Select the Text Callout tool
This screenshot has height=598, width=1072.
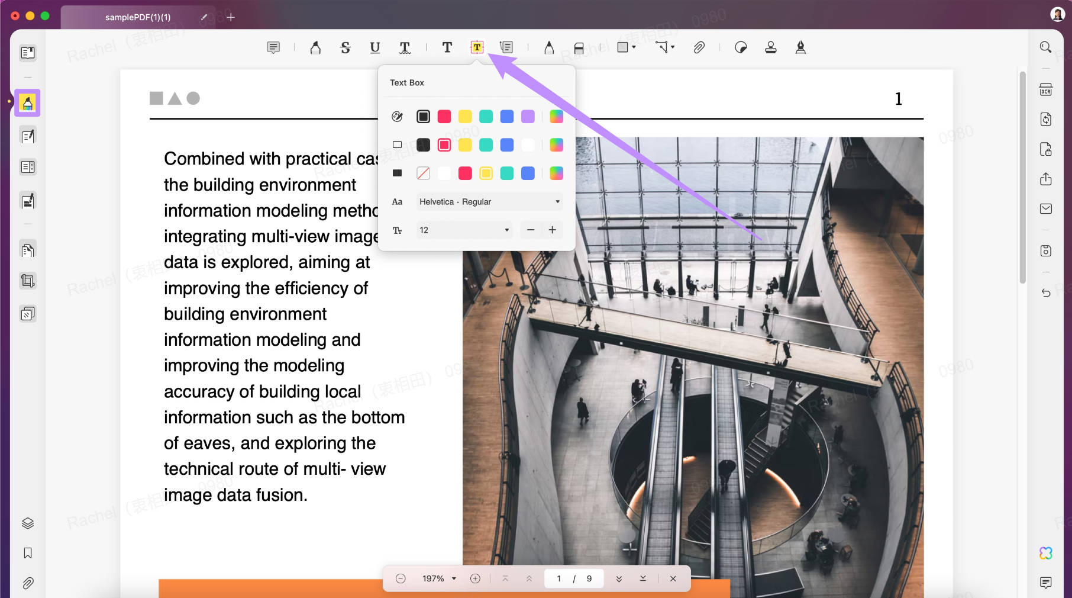click(x=506, y=47)
